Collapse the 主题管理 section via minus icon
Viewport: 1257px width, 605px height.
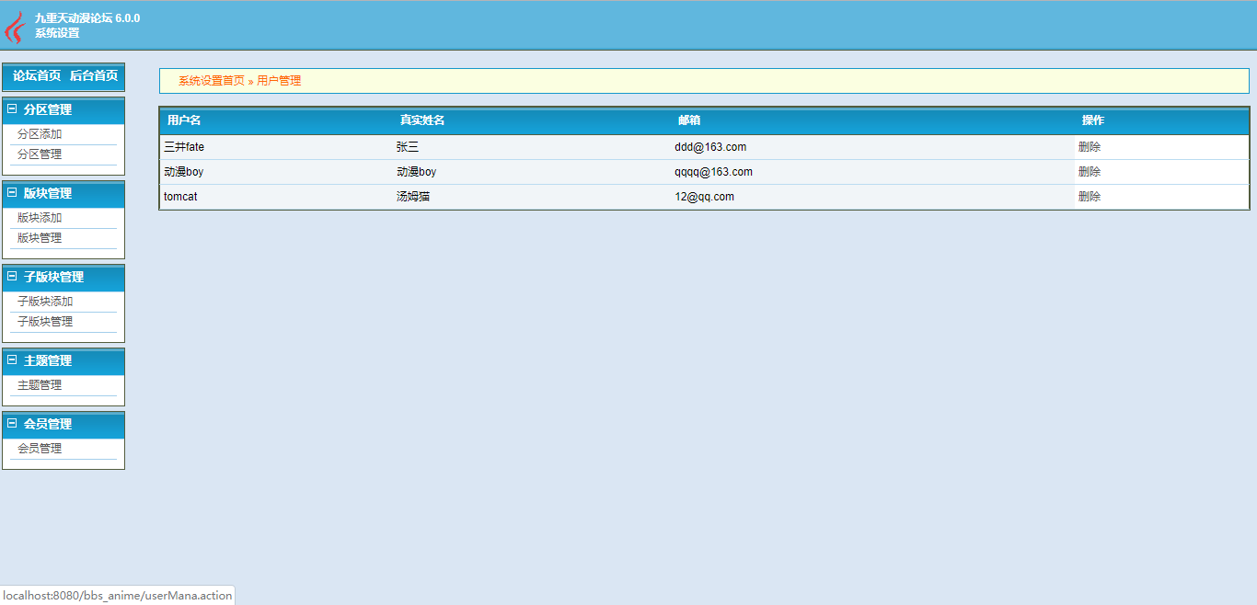tap(12, 360)
